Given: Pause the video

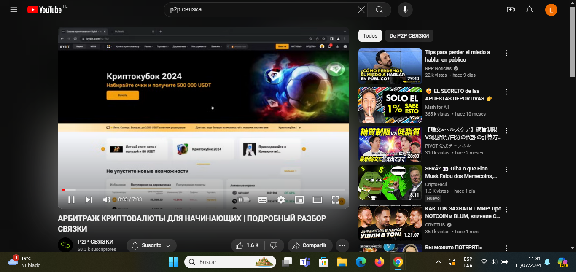Looking at the screenshot, I should pos(71,199).
